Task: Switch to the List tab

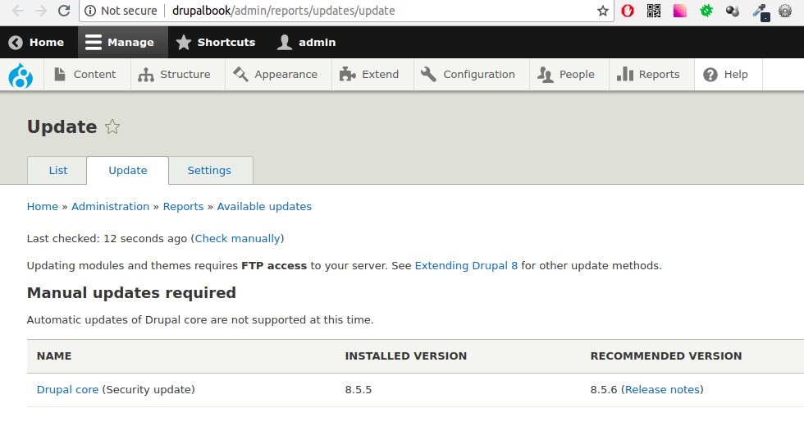Action: [x=58, y=171]
